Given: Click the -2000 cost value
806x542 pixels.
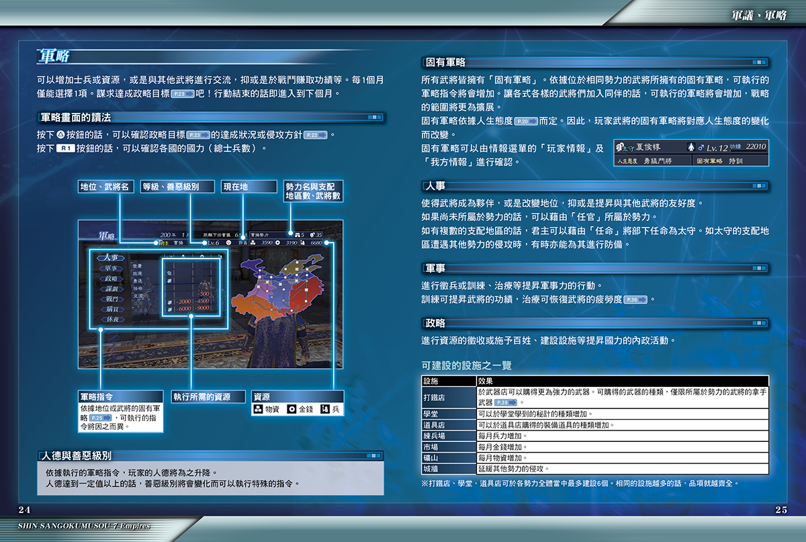Looking at the screenshot, I should tap(184, 302).
